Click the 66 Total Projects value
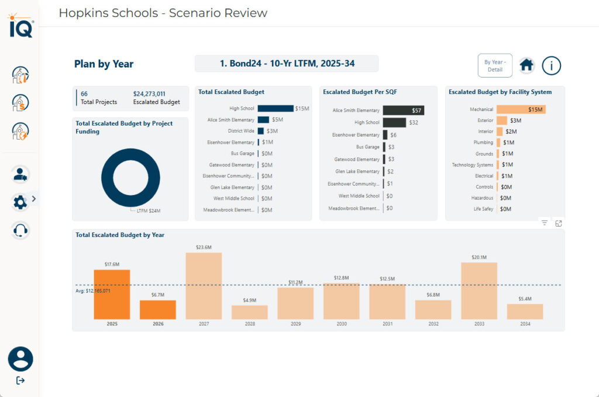This screenshot has height=397, width=599. 84,94
